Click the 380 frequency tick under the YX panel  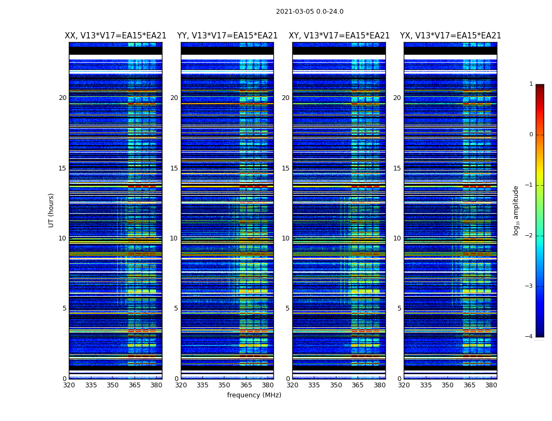[x=491, y=385]
